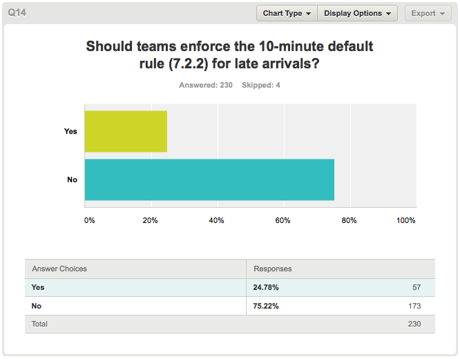Open the Display Options dropdown
460x359 pixels.
tap(357, 13)
